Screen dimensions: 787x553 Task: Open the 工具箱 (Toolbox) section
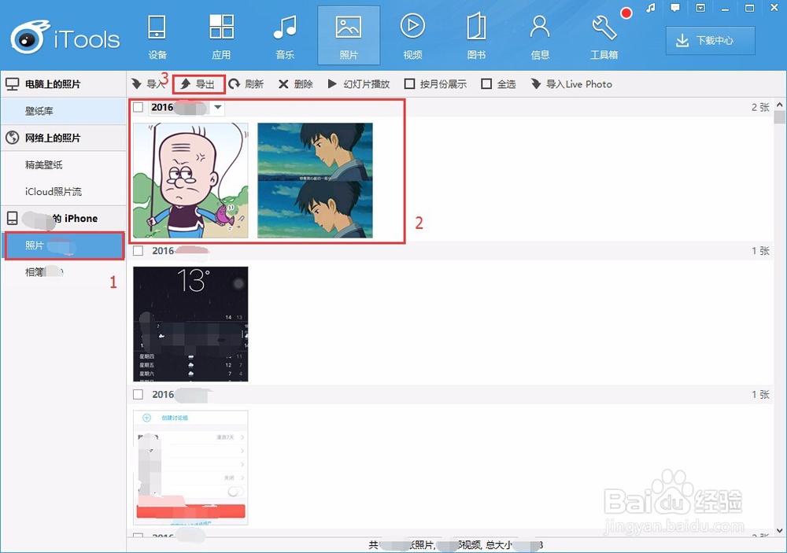(x=604, y=37)
